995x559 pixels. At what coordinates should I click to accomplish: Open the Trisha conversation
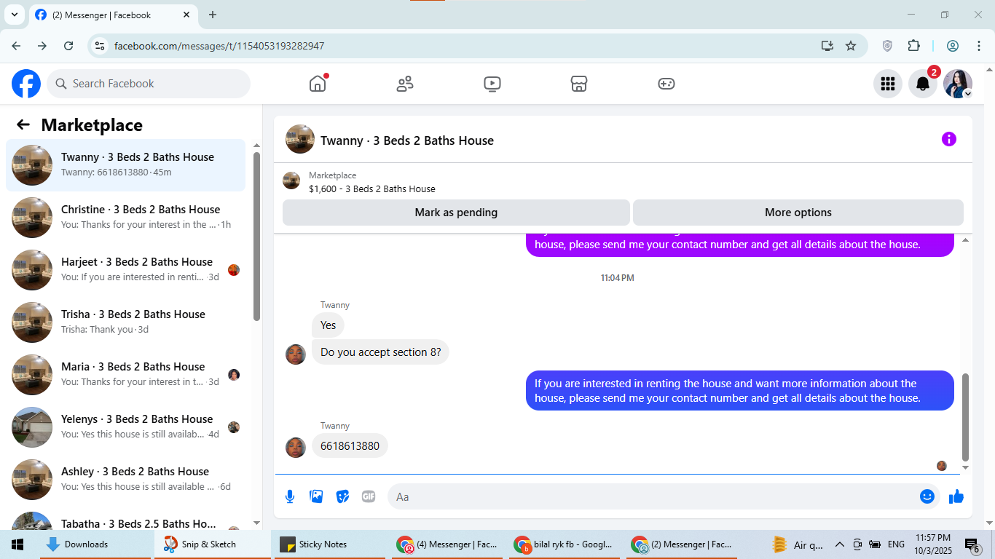pos(126,322)
